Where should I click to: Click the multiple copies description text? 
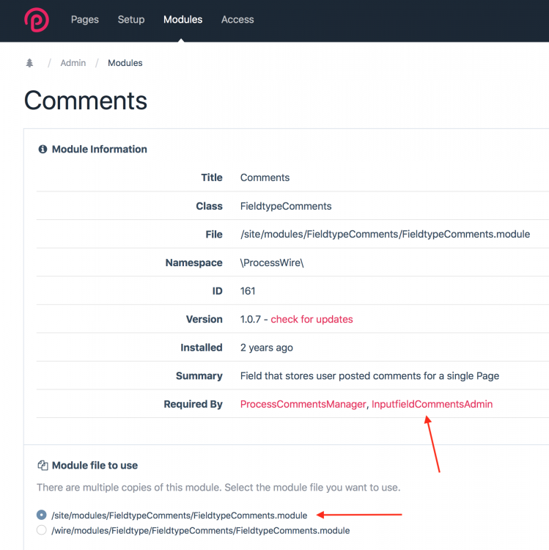(218, 487)
